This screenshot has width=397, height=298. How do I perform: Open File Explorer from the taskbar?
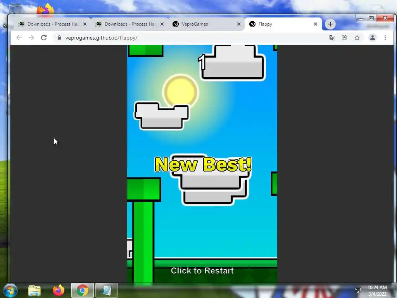pyautogui.click(x=35, y=290)
